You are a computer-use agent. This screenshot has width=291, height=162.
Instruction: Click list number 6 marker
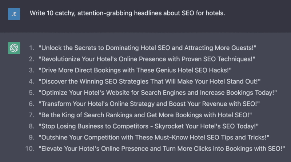tap(31, 104)
